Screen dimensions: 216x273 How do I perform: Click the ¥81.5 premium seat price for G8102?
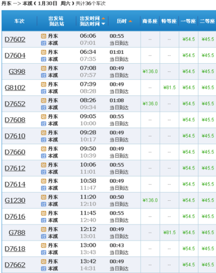(x=169, y=87)
